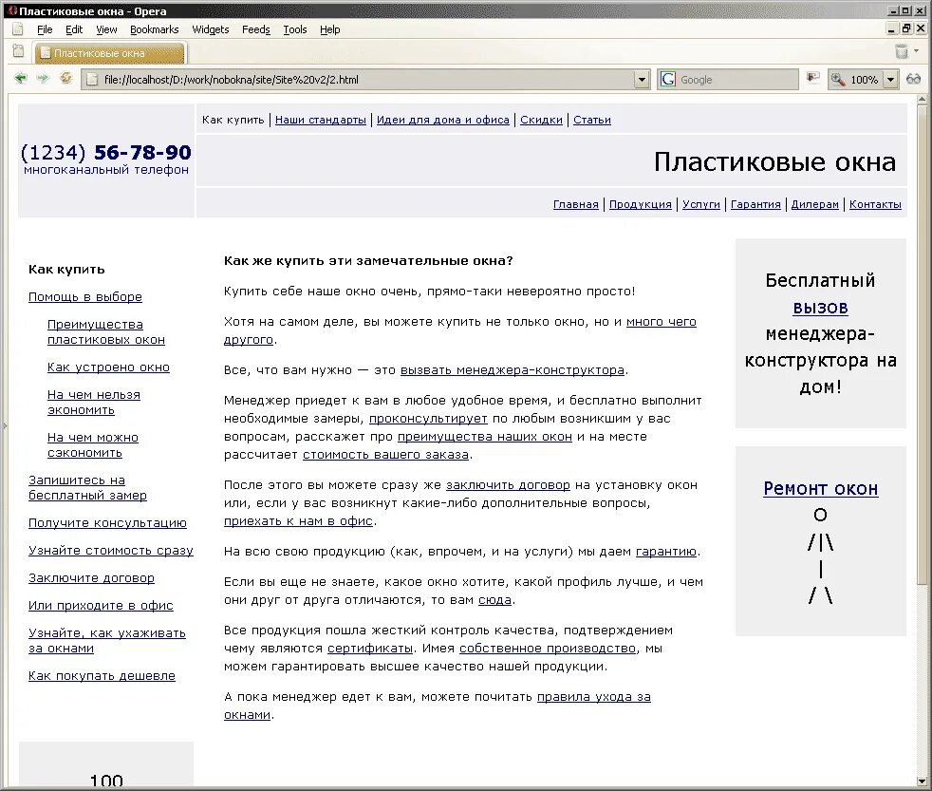Image resolution: width=932 pixels, height=791 pixels.
Task: Open the 100% zoom level dropdown
Action: click(890, 80)
